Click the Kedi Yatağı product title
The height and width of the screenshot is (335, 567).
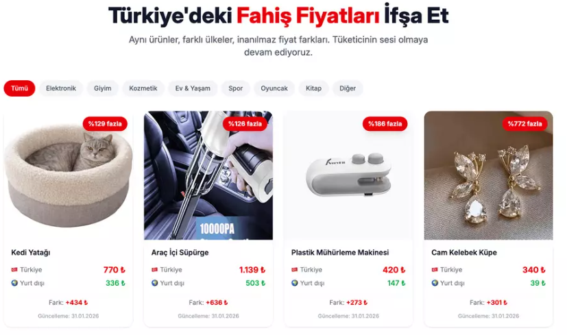tap(31, 253)
